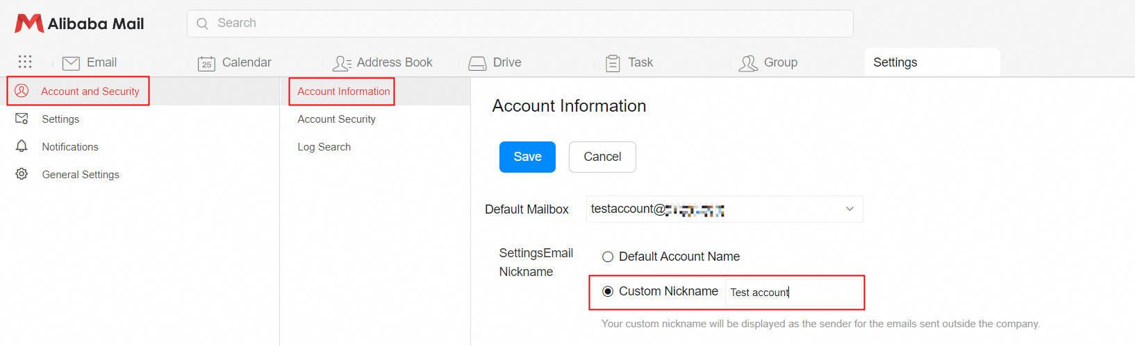Open the Group people icon

pyautogui.click(x=748, y=63)
